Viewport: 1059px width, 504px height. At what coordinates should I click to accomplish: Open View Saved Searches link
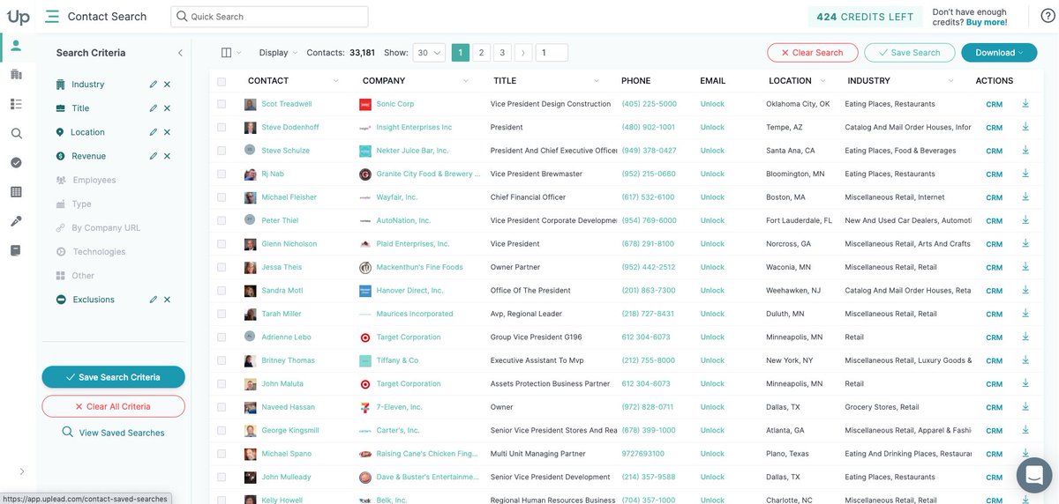coord(113,433)
